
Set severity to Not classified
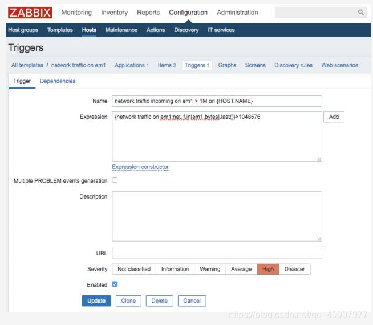134,269
